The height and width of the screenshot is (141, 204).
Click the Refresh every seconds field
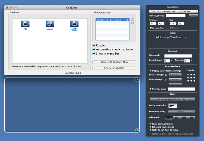coord(167,61)
